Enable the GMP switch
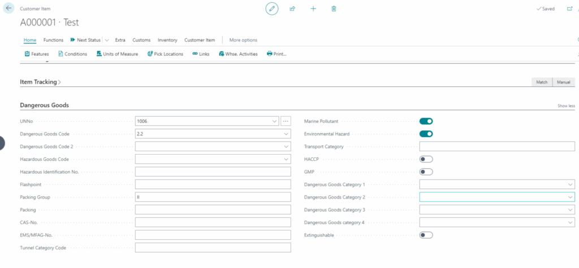The height and width of the screenshot is (268, 579). click(426, 172)
